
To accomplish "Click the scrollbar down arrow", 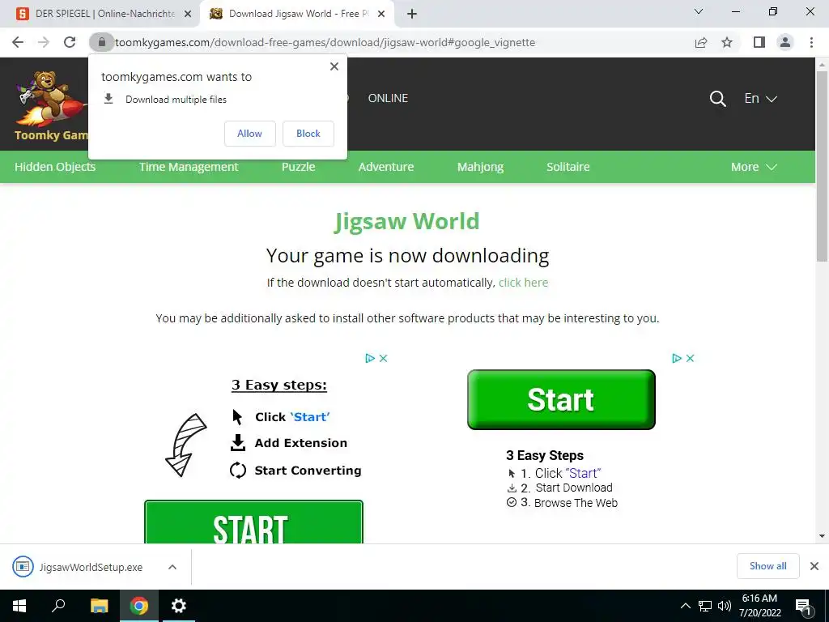I will point(822,536).
